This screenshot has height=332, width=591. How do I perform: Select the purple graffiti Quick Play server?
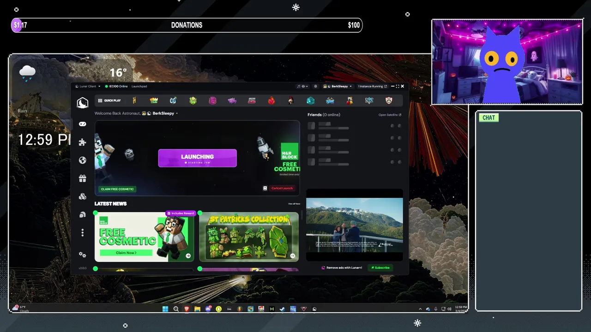232,101
